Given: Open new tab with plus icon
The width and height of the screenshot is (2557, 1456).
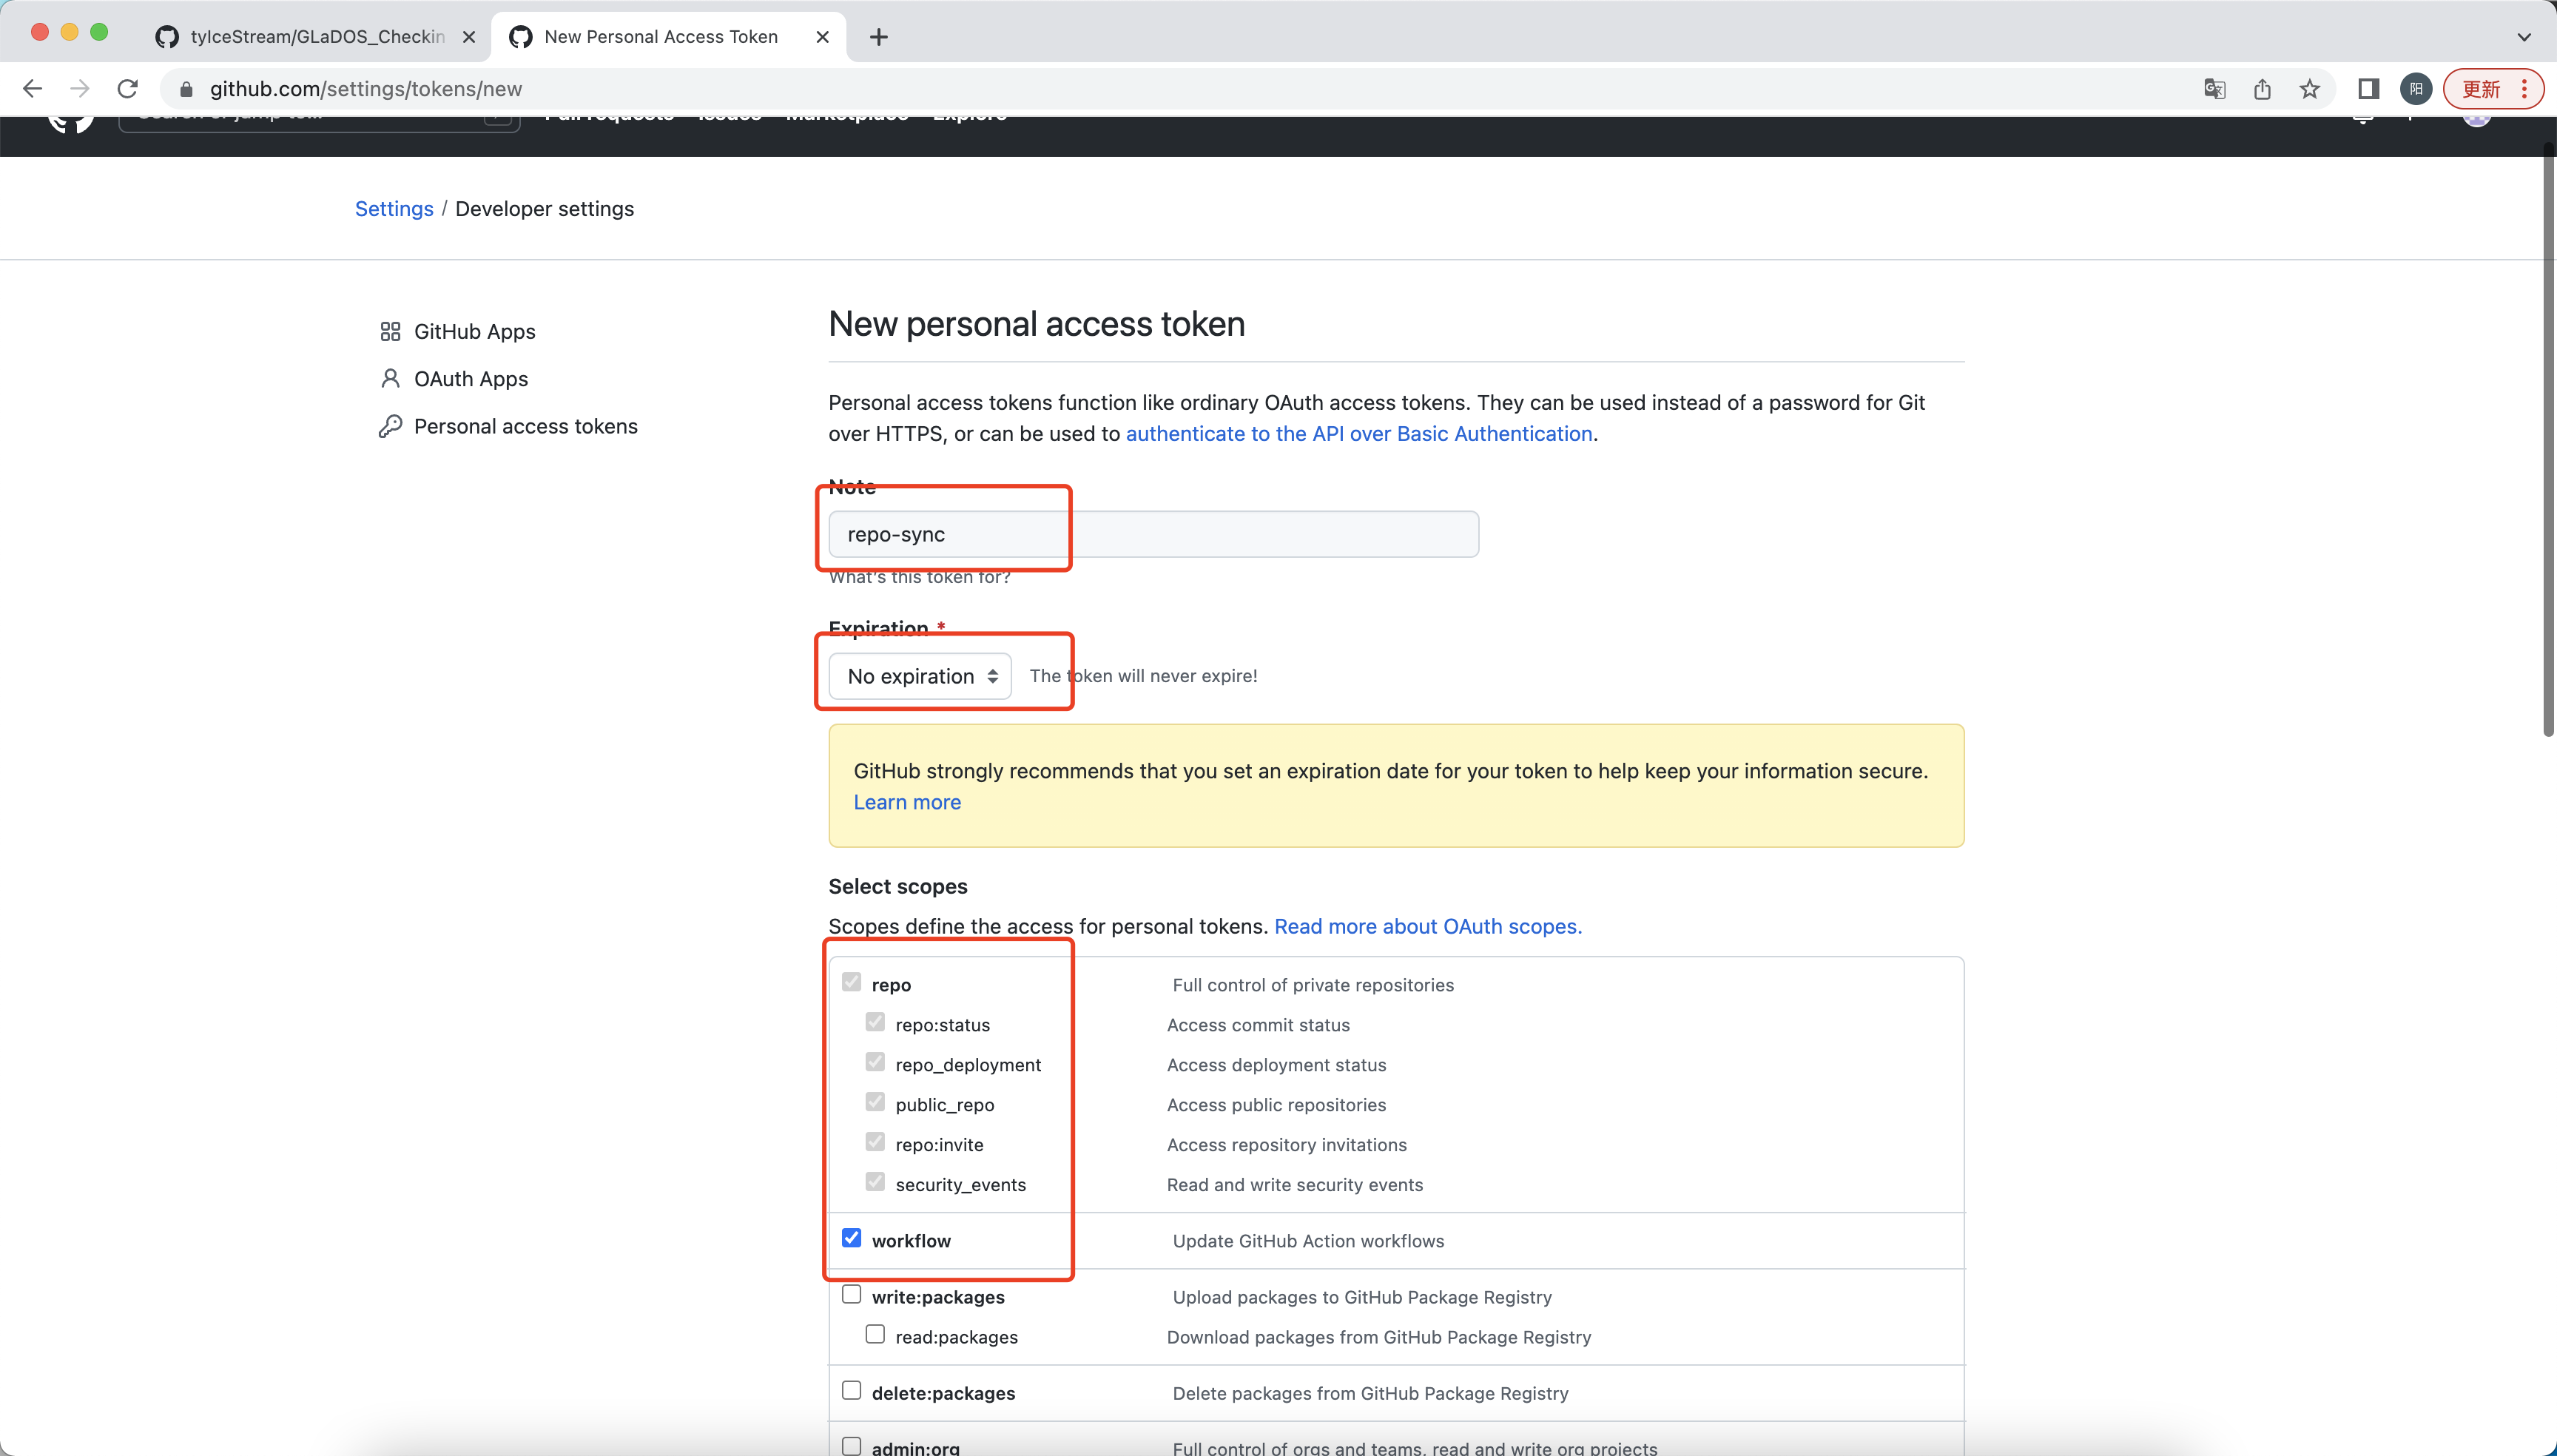Looking at the screenshot, I should pos(878,37).
